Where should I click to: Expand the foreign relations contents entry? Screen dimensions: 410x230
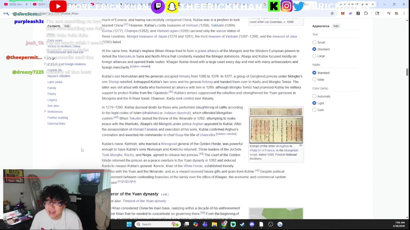(x=45, y=64)
